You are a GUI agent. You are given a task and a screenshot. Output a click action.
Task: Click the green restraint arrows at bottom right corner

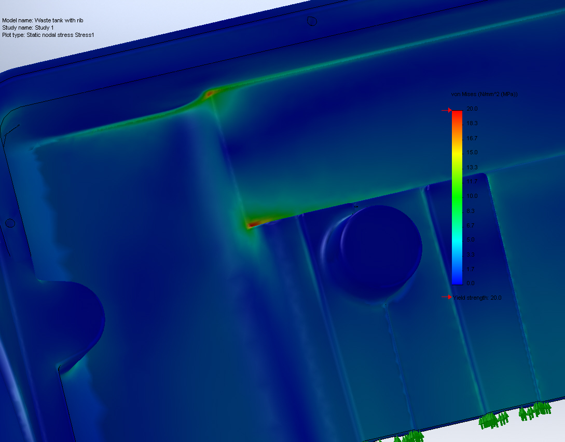click(534, 413)
